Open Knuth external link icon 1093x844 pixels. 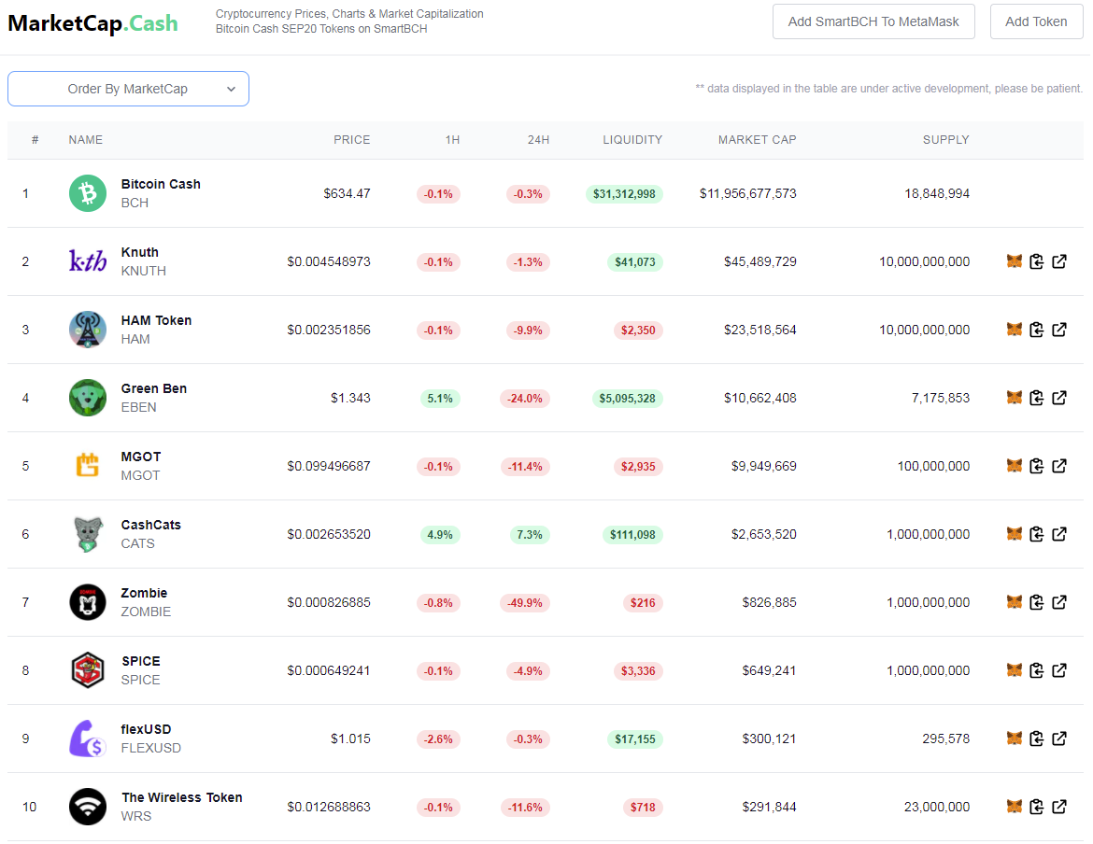coord(1059,261)
